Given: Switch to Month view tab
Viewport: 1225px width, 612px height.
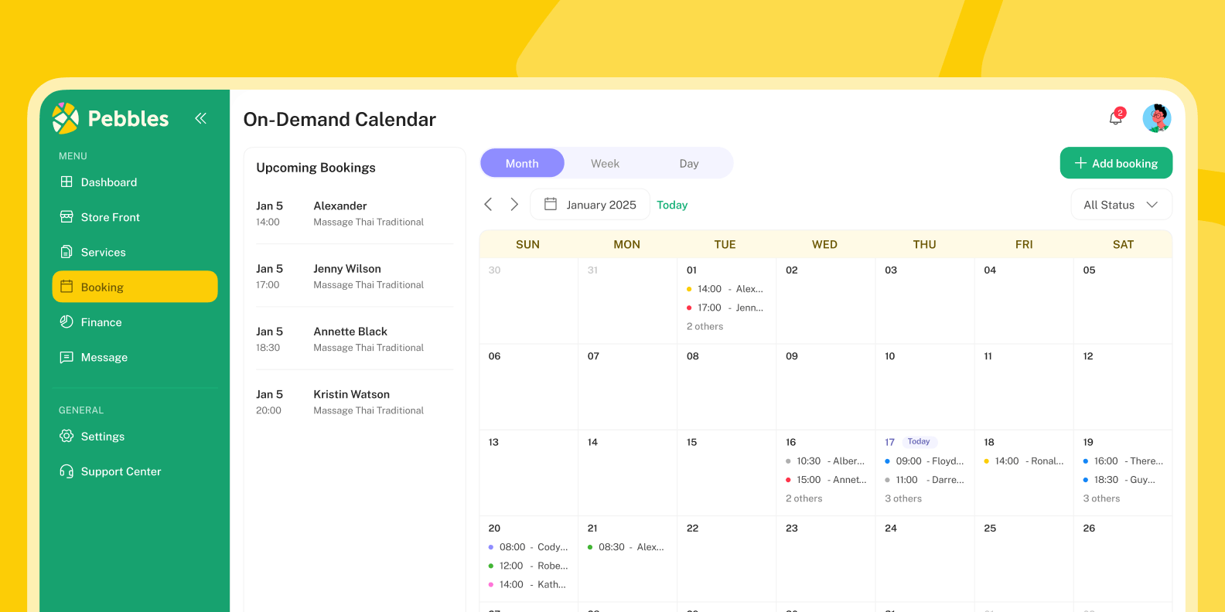Looking at the screenshot, I should point(522,163).
